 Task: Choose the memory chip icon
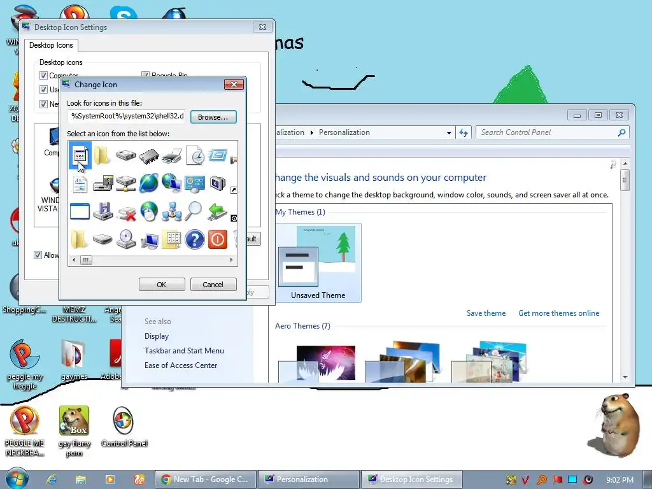point(149,156)
